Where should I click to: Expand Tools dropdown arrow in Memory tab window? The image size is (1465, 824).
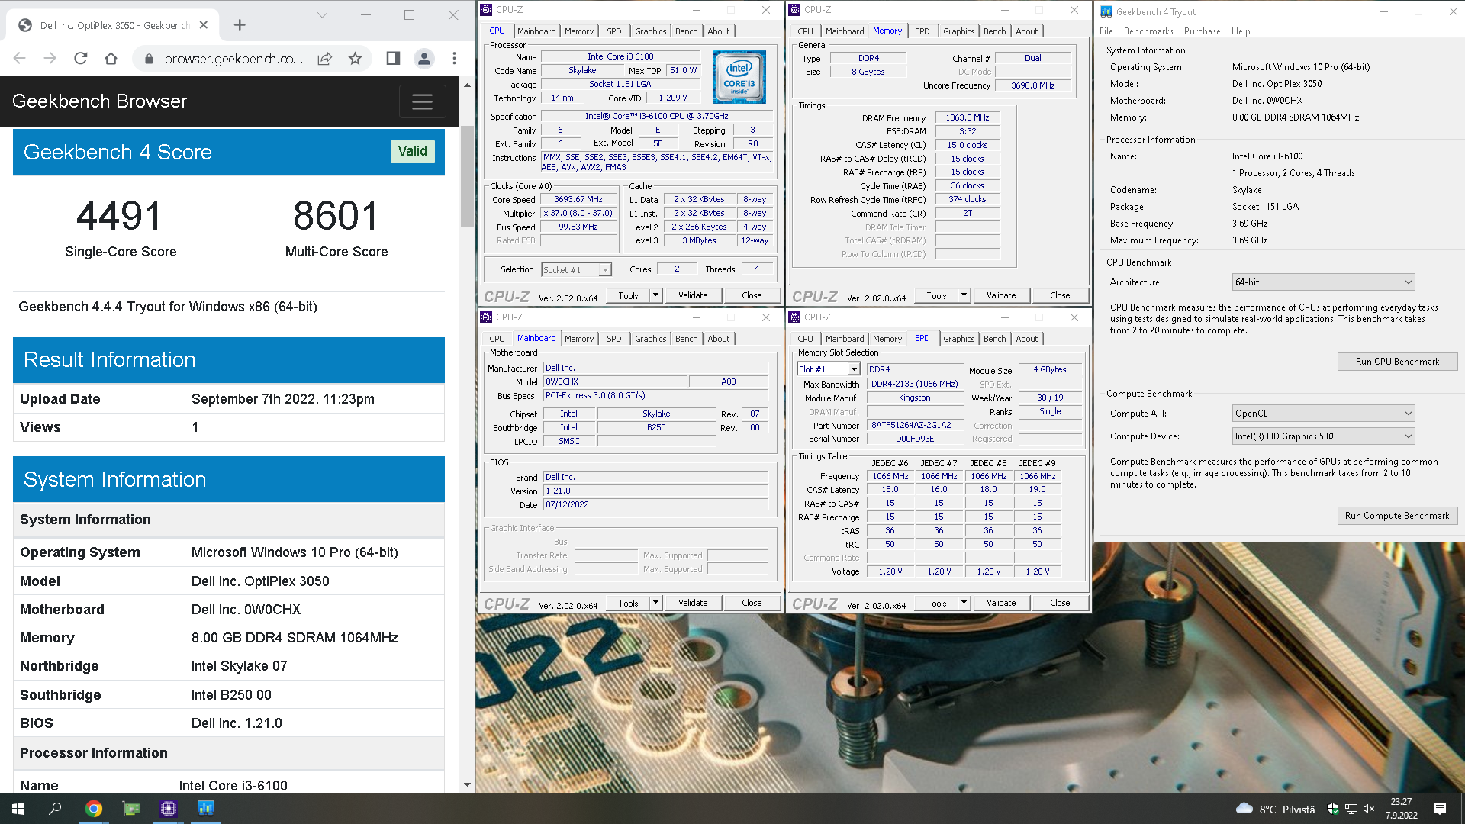pyautogui.click(x=963, y=295)
